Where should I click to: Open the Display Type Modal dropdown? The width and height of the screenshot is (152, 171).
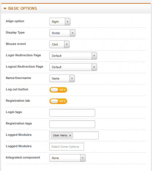pyautogui.click(x=62, y=33)
